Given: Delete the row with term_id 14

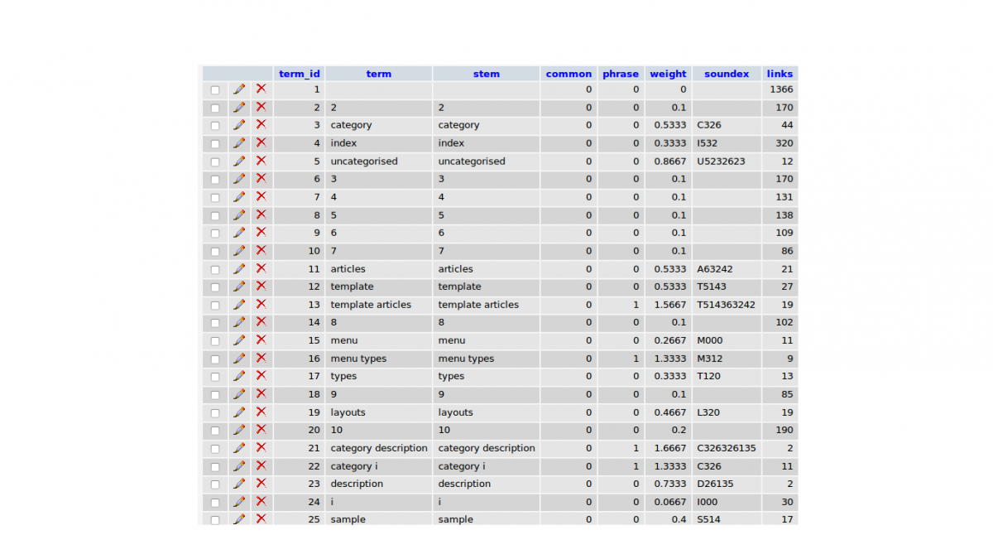Looking at the screenshot, I should point(261,322).
